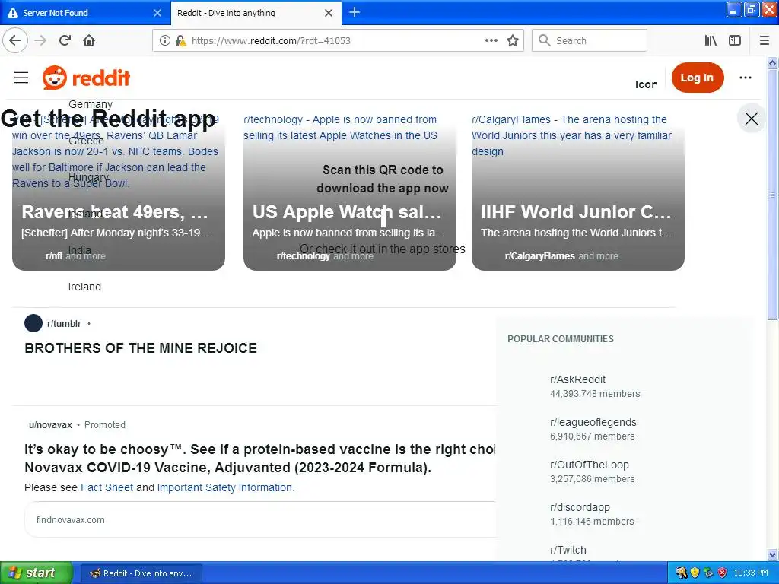Go to Firefox Home page
The image size is (779, 584).
tap(89, 40)
